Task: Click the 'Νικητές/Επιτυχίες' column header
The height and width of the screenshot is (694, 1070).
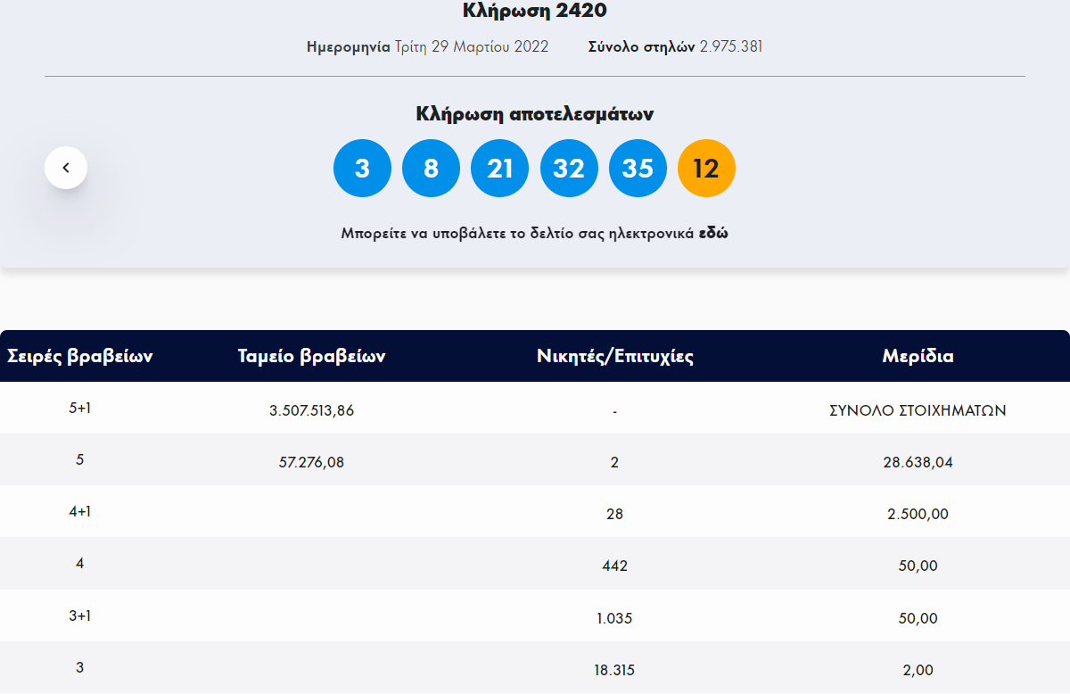Action: (x=615, y=357)
